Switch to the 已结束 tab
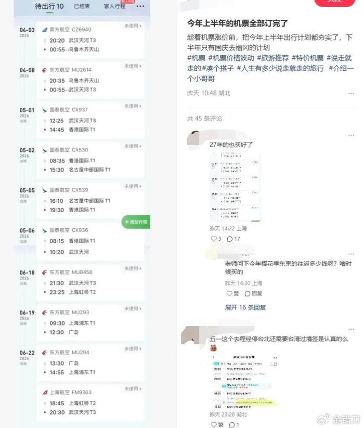This screenshot has width=364, height=428. pyautogui.click(x=82, y=6)
